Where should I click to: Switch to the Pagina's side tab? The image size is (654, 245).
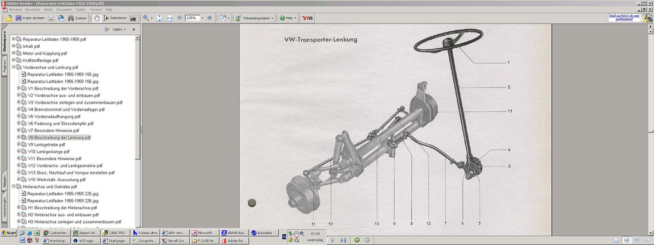point(4,66)
